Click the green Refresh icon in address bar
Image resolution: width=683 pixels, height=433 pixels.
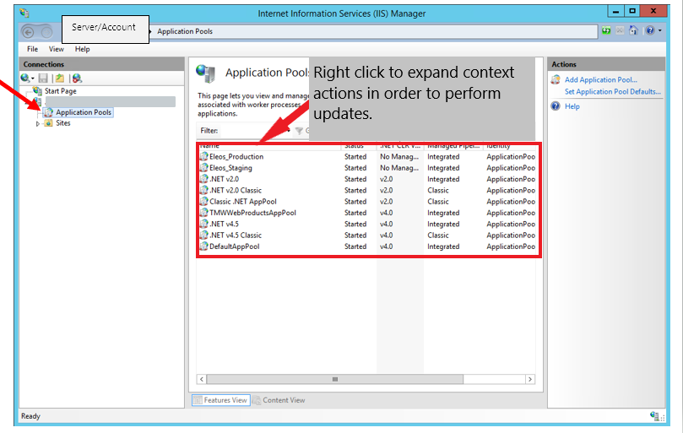point(606,30)
